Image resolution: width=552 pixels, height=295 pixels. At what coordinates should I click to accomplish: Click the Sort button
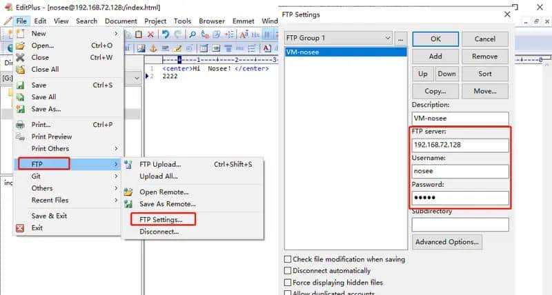485,74
